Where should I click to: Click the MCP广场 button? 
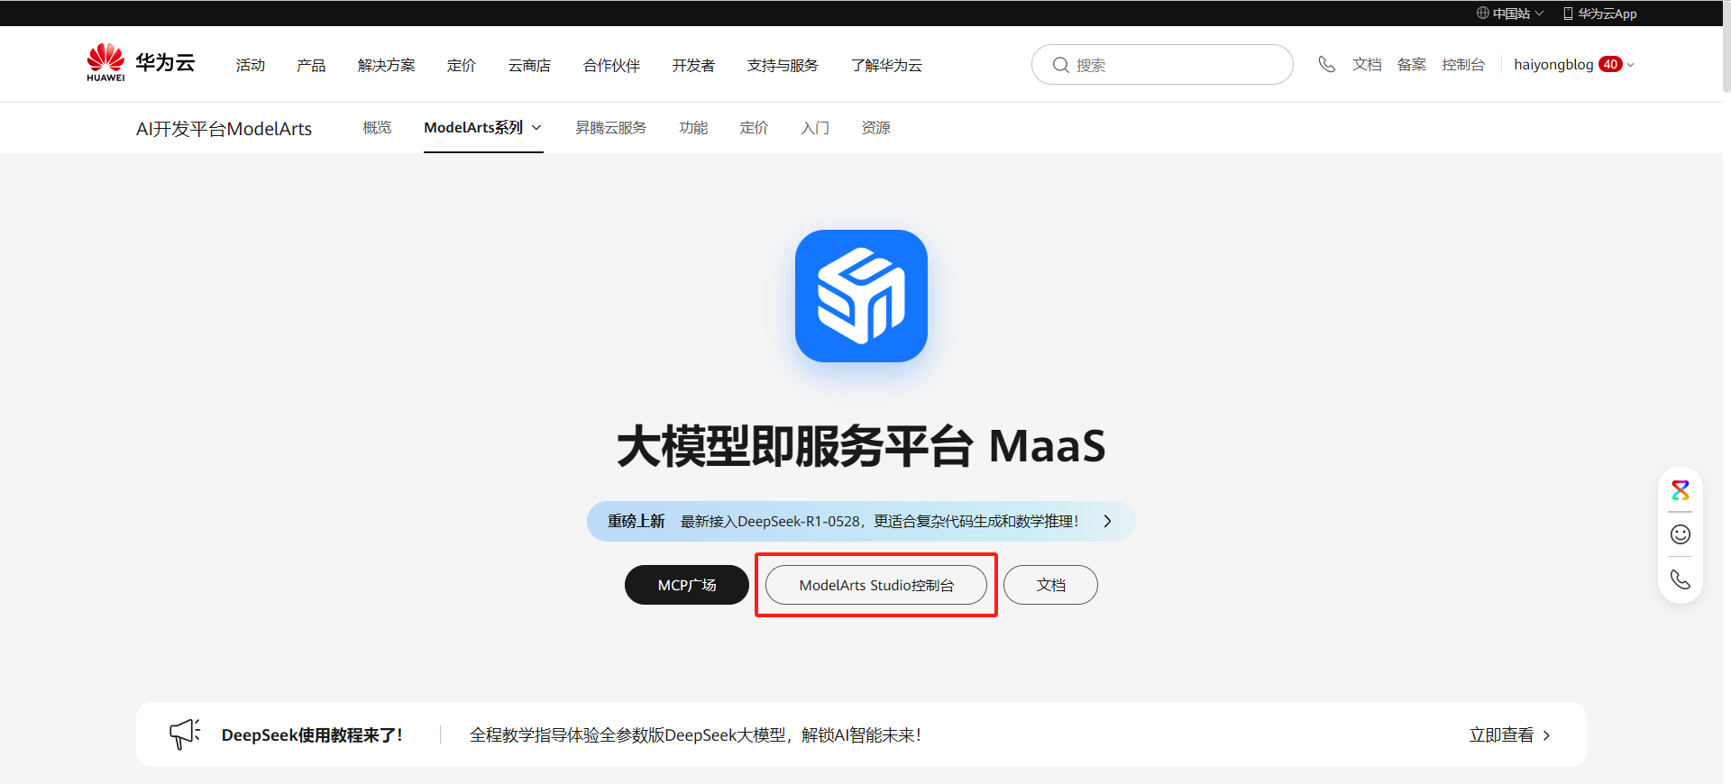[687, 585]
